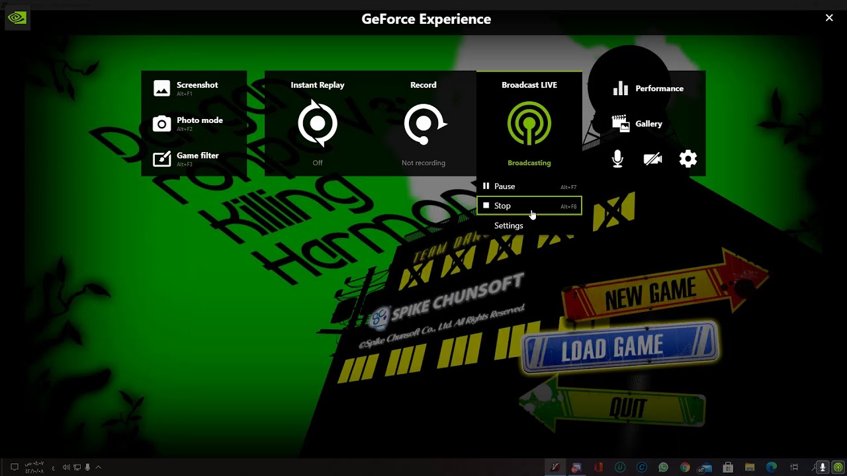
Task: Open the Game filter option
Action: coord(186,159)
